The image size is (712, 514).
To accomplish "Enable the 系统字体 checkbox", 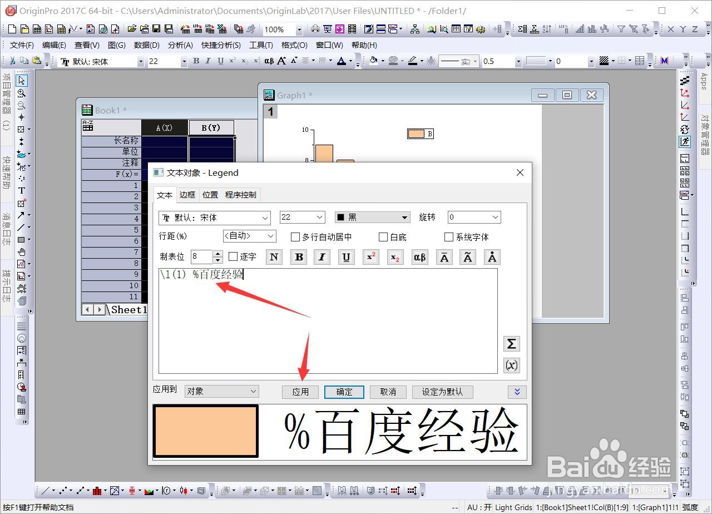I will (x=449, y=237).
